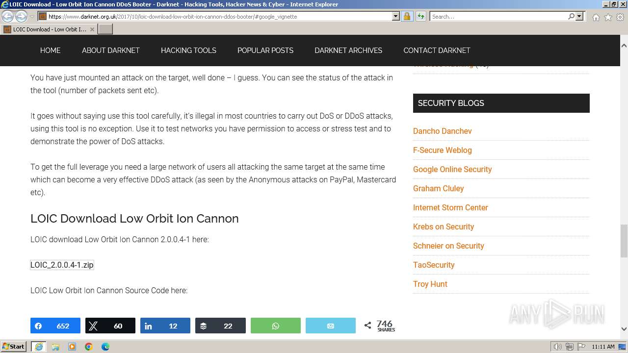Click scrollbar up arrow

pyautogui.click(x=624, y=46)
